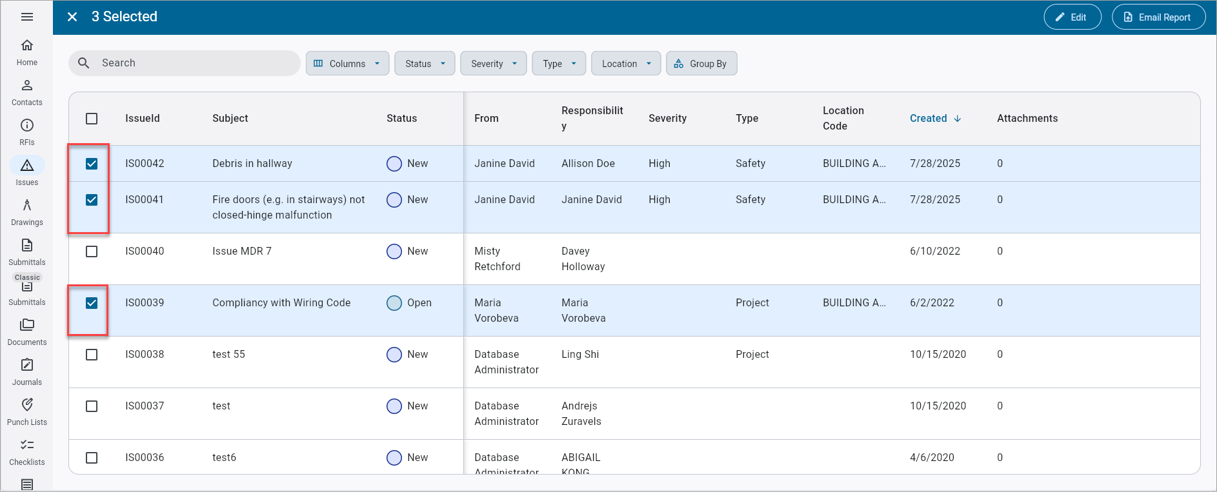Clear selection with the X icon
Viewport: 1217px width, 492px height.
tap(72, 17)
